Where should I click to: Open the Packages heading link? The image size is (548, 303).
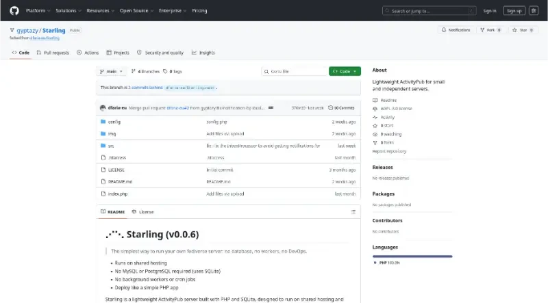coord(384,194)
